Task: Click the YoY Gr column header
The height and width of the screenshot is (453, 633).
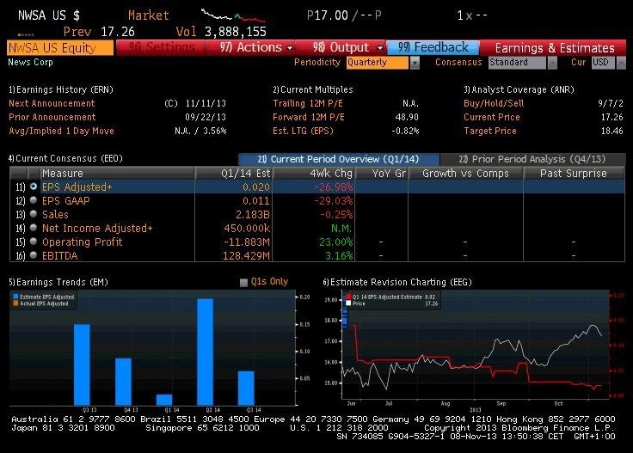Action: click(x=382, y=173)
